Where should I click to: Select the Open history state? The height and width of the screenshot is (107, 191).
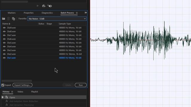[x=44, y=97]
